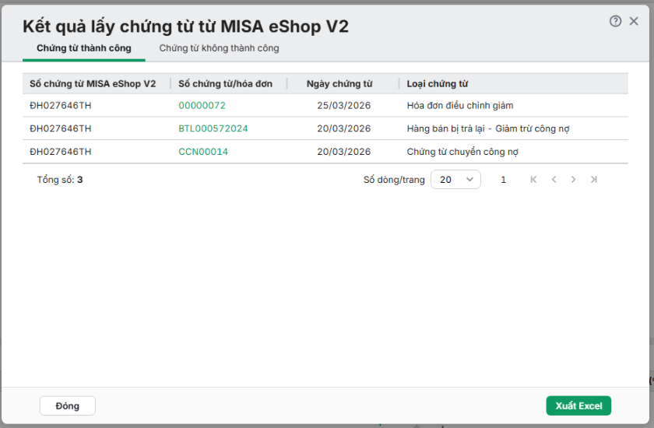654x428 pixels.
Task: Click the Xuất Excel button
Action: (578, 406)
